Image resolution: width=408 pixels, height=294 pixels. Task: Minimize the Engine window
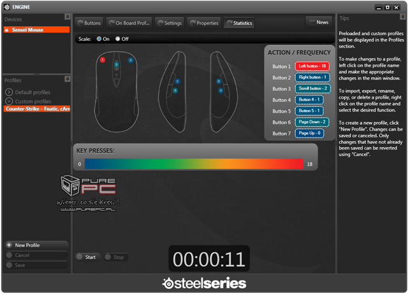click(x=379, y=8)
